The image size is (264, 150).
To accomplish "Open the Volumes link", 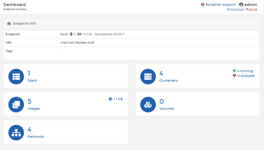I will pos(167,109).
